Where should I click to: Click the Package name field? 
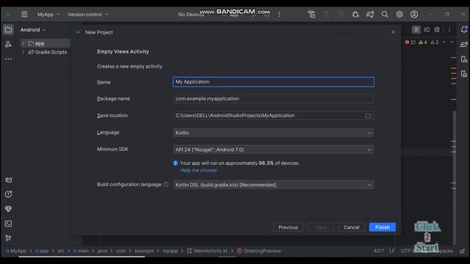point(273,98)
